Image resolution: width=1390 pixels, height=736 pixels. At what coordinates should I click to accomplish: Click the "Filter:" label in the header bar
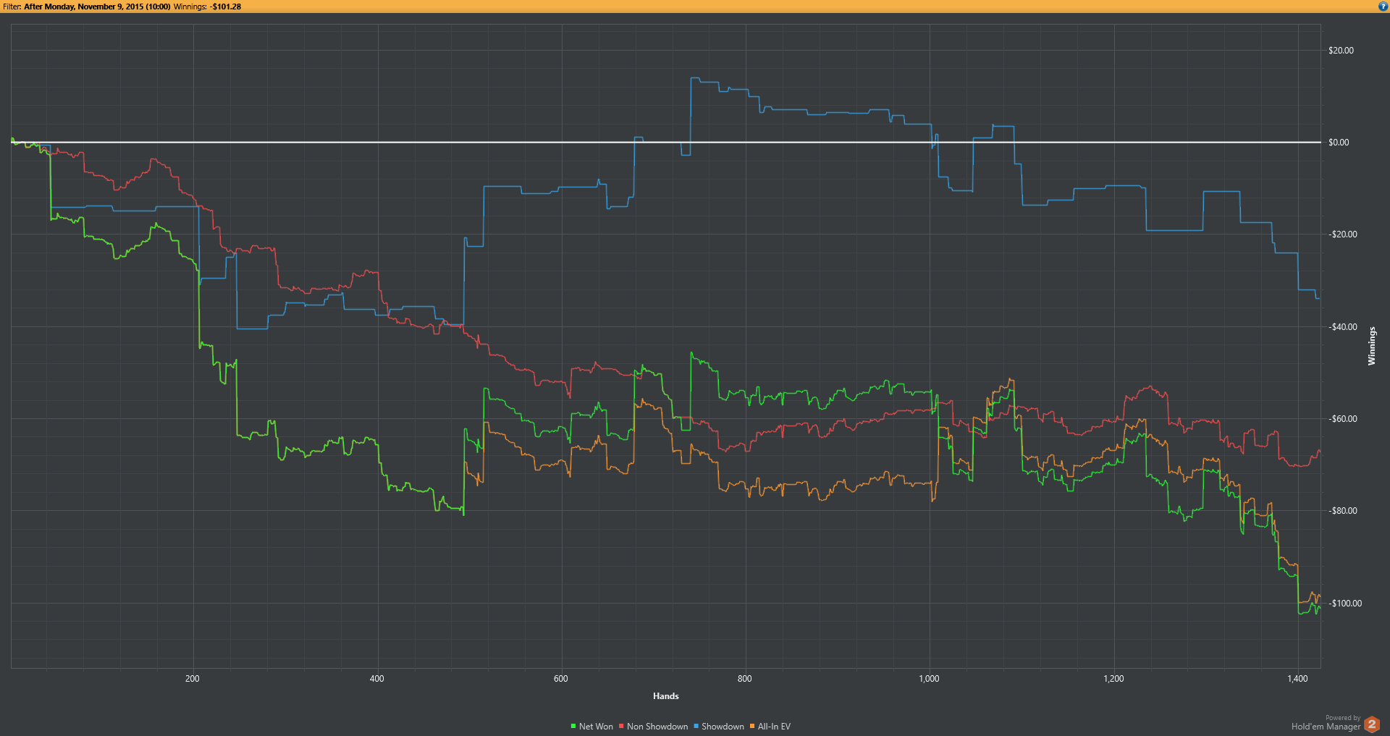(x=12, y=7)
